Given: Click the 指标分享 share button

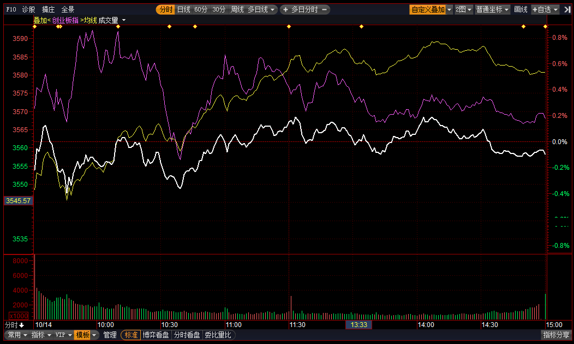Looking at the screenshot, I should (x=557, y=335).
